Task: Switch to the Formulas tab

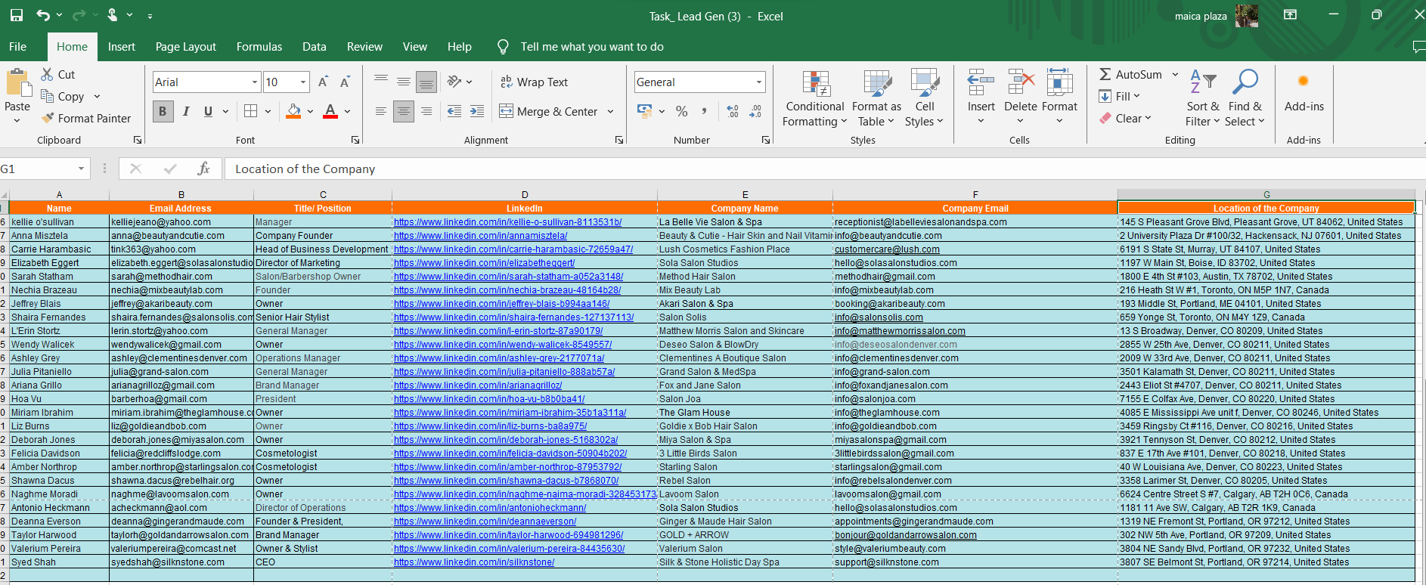Action: click(259, 46)
